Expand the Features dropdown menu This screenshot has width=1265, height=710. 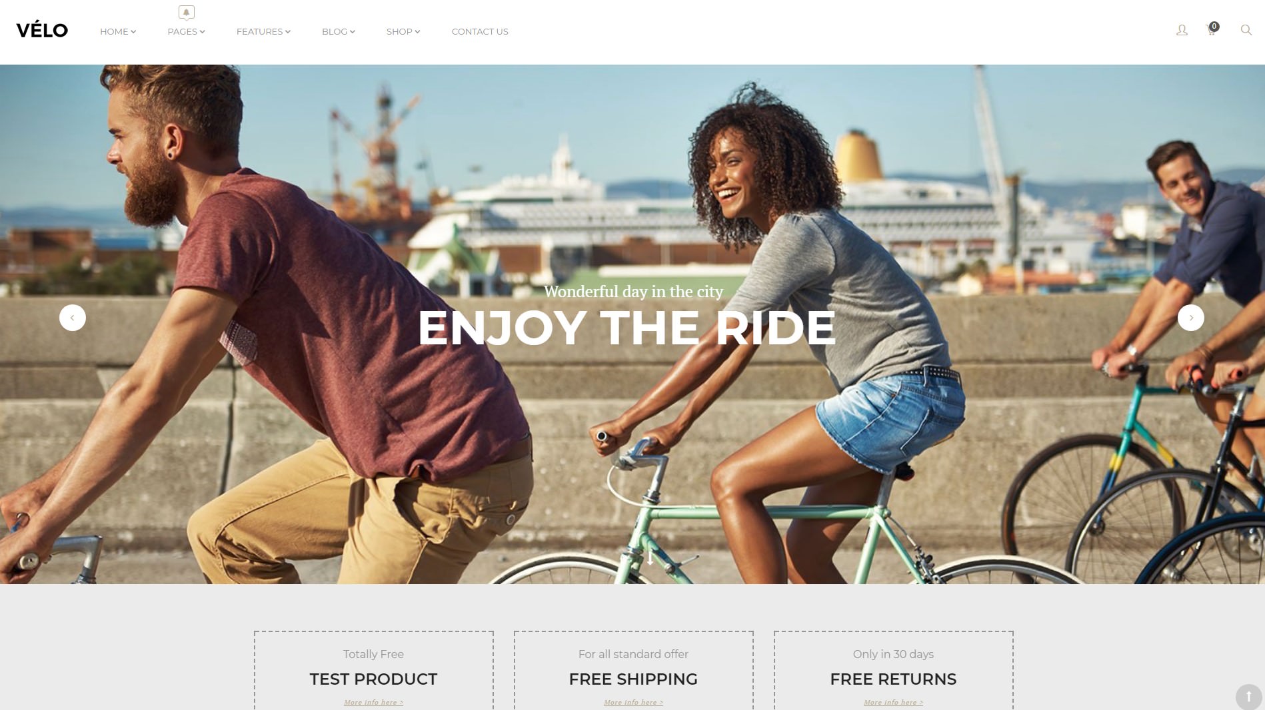tap(263, 31)
